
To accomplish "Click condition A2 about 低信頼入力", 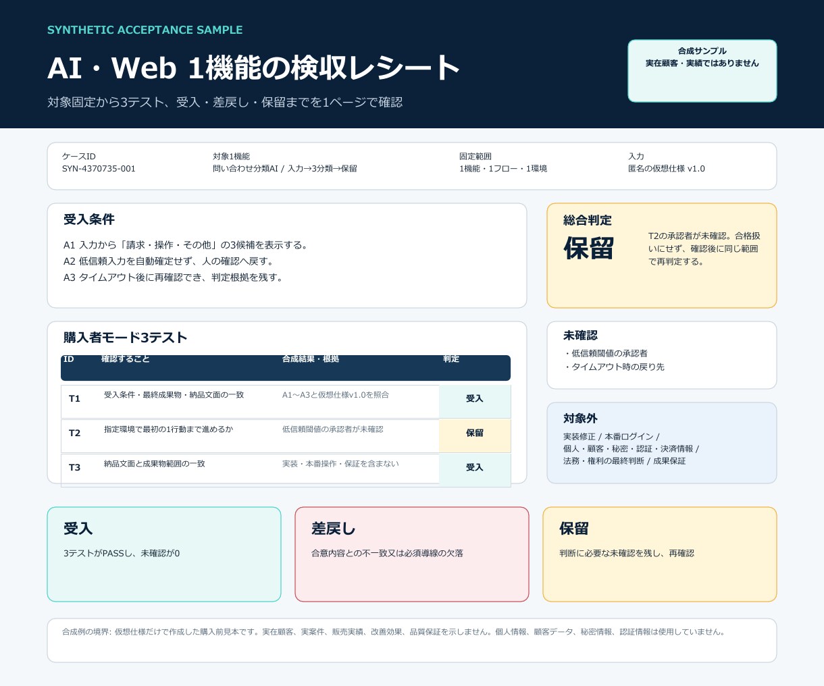I will 168,261.
